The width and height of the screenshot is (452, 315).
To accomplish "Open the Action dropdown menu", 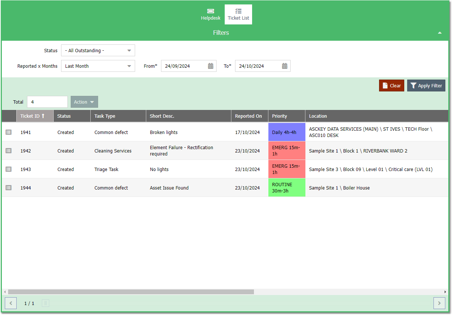I will pyautogui.click(x=84, y=102).
